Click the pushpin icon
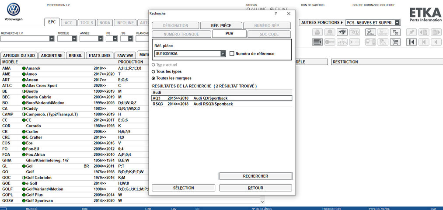This screenshot has height=210, width=443. click(x=412, y=32)
